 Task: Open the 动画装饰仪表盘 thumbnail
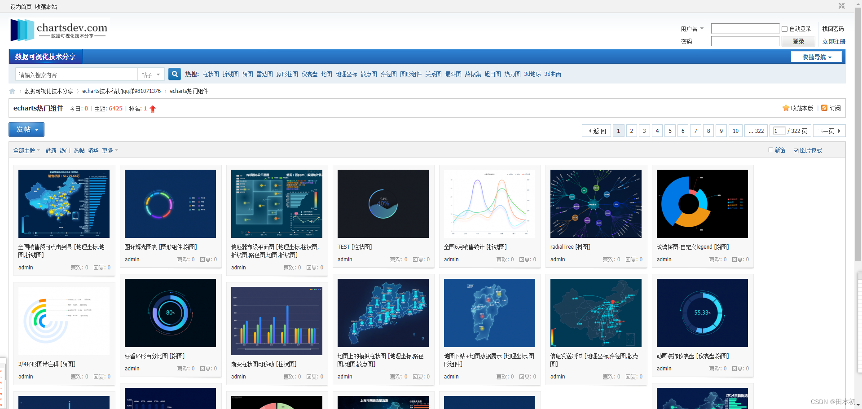click(702, 313)
